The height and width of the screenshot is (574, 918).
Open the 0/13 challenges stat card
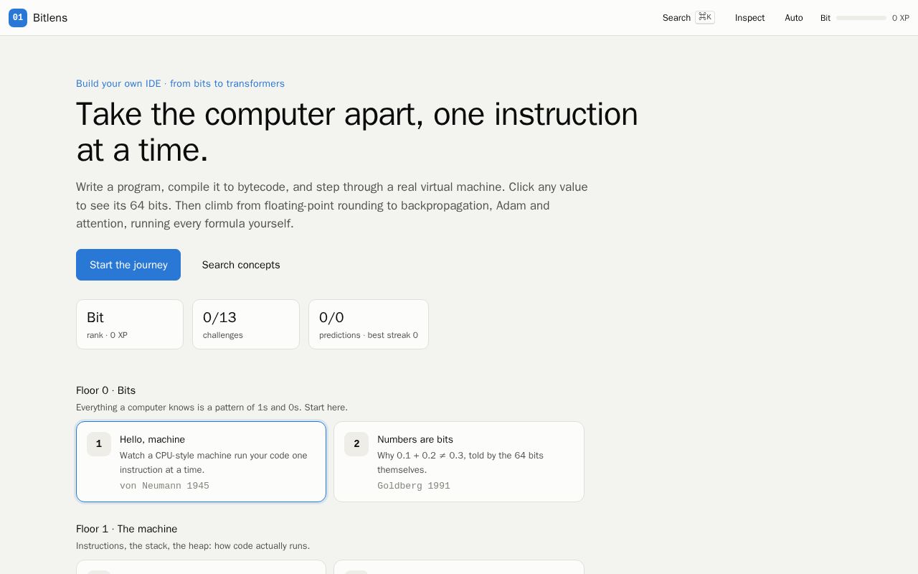click(x=246, y=324)
